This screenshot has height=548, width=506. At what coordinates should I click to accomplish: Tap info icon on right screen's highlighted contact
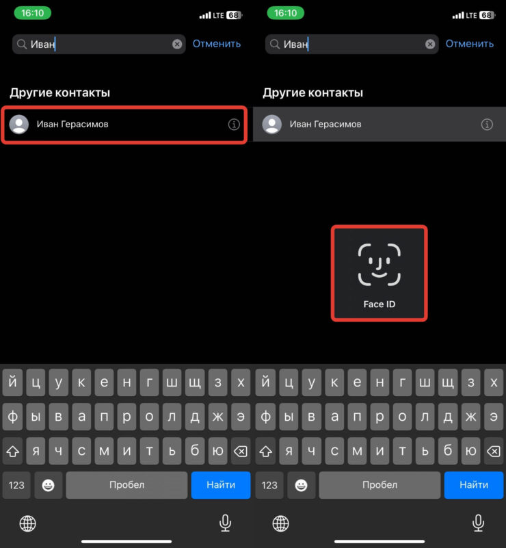pyautogui.click(x=486, y=125)
